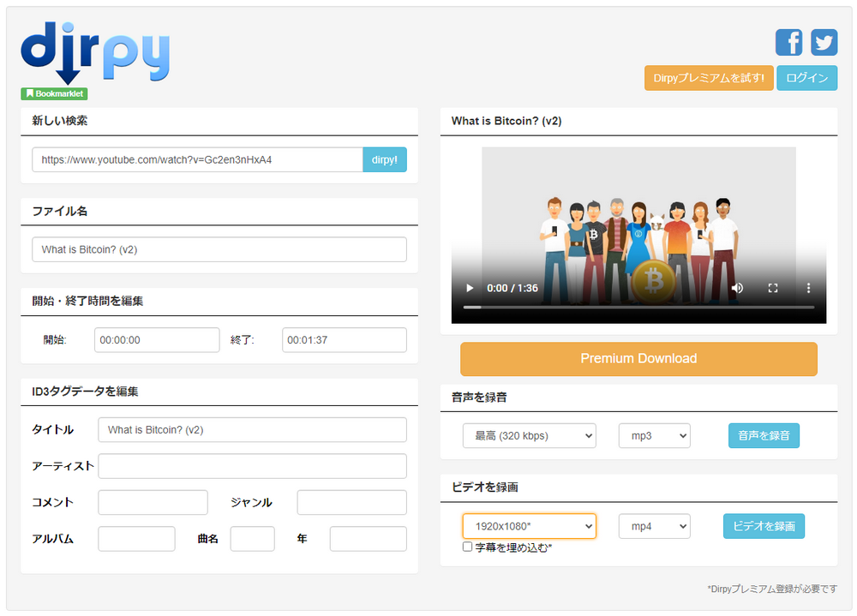Click the Dirpy logo

coord(95,52)
